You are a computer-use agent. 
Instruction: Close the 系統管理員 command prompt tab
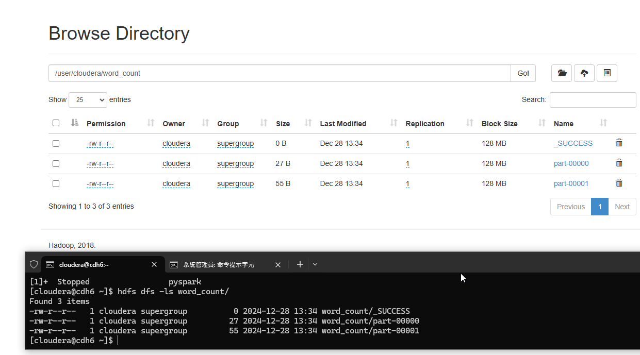click(x=278, y=265)
